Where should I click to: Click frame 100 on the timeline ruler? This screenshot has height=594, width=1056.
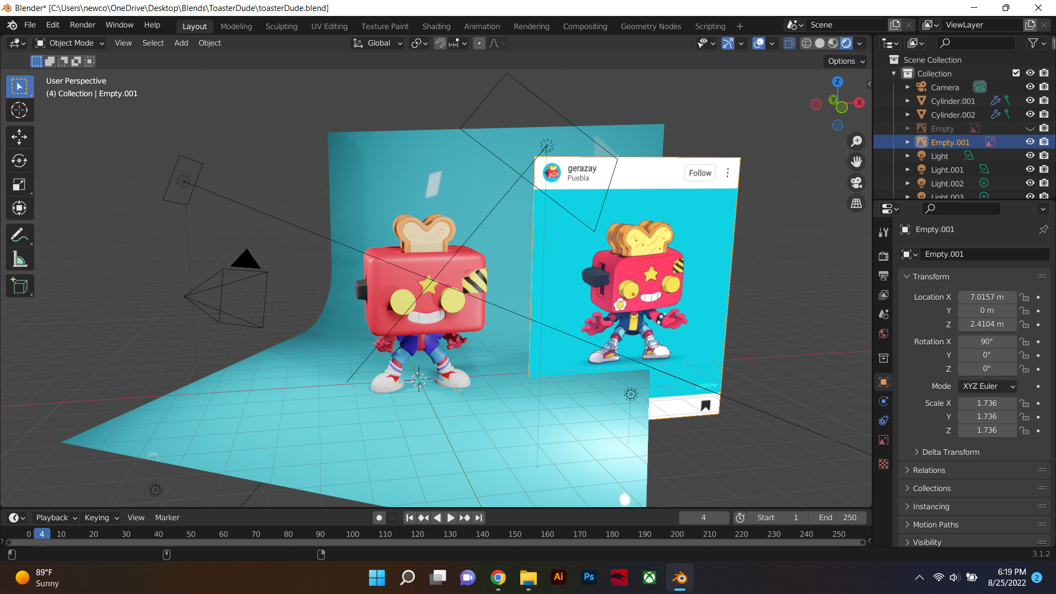tap(353, 534)
